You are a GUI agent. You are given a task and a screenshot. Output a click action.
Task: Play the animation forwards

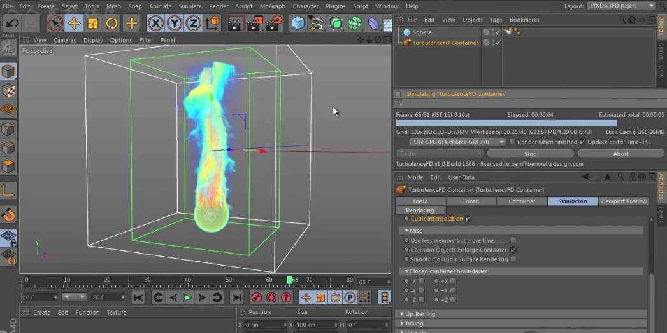click(x=187, y=297)
